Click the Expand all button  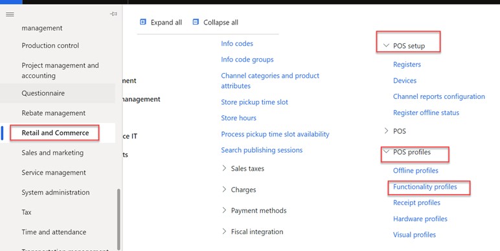point(161,22)
